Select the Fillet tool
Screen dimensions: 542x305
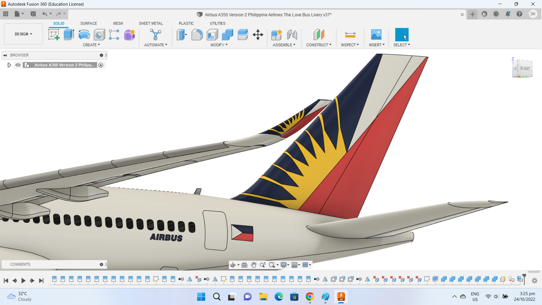coord(197,35)
